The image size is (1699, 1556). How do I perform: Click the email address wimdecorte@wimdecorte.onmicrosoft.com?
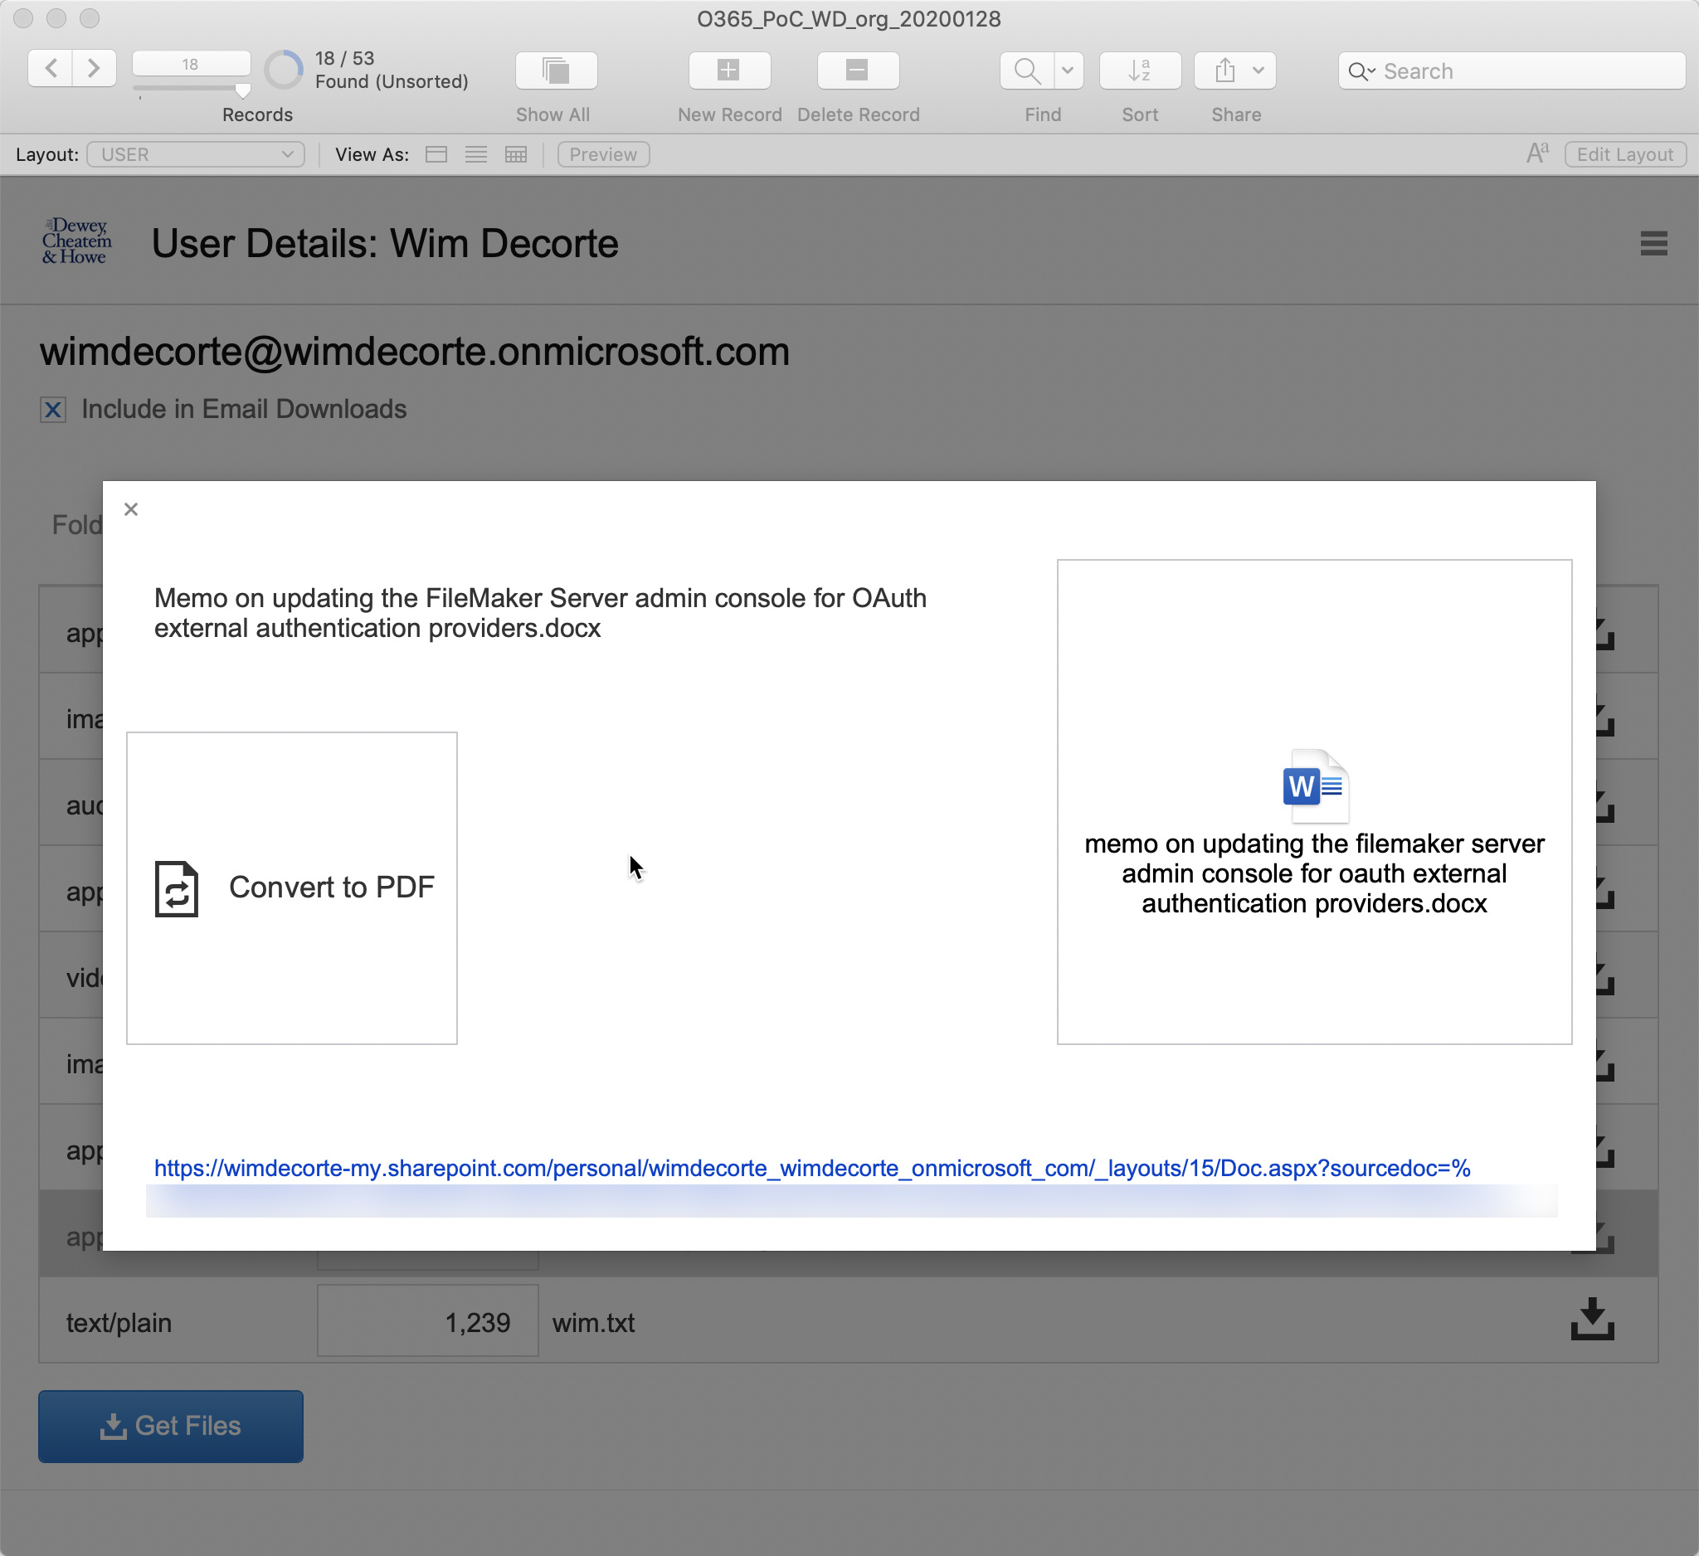[415, 352]
